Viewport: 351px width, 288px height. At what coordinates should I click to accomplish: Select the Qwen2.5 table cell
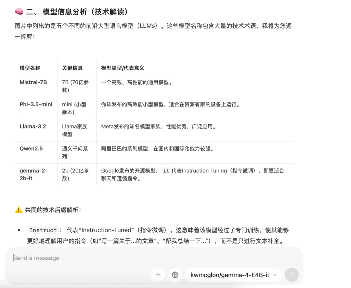coord(36,152)
